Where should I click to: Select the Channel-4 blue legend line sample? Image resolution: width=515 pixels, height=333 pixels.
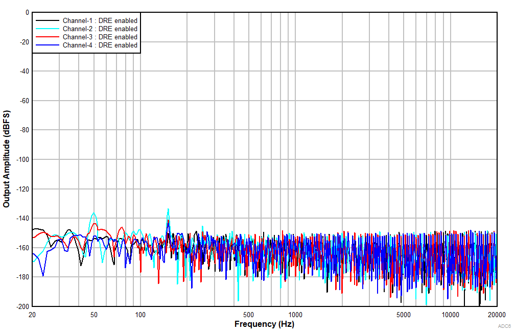tap(49, 45)
